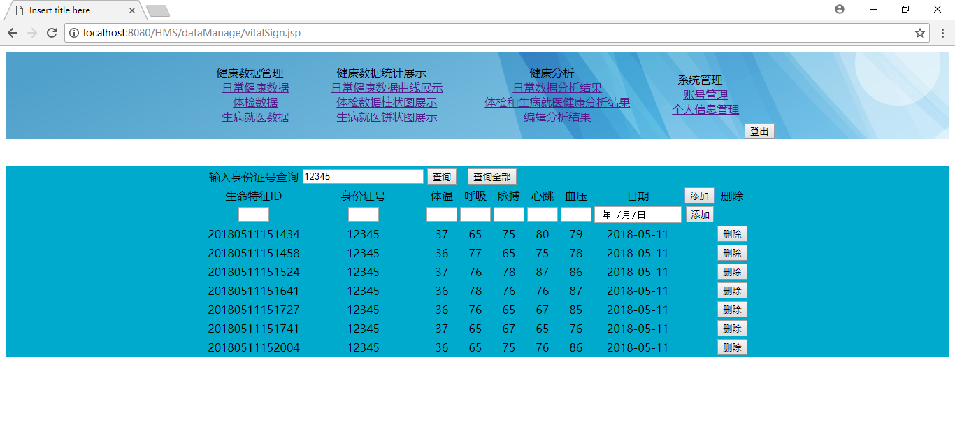Viewport: 955px width, 432px height.
Task: Click the 添加 button in the header row
Action: click(x=699, y=196)
